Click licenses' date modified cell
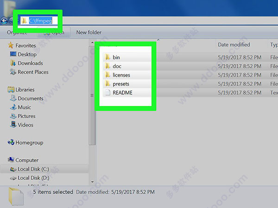This screenshot has width=278, height=208. [x=240, y=75]
